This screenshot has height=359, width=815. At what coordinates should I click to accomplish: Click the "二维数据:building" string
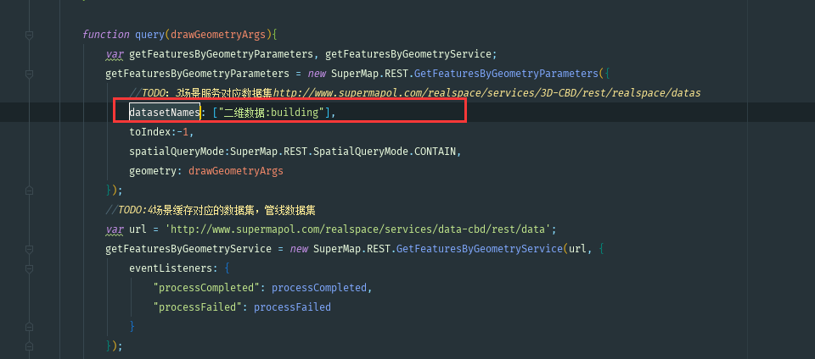pyautogui.click(x=271, y=113)
